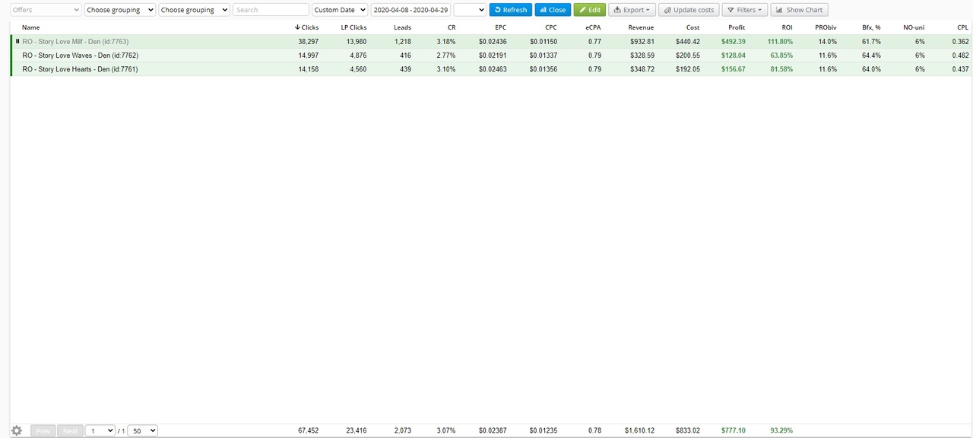
Task: Select row RO - Story Love Milf - Den
Action: [491, 41]
